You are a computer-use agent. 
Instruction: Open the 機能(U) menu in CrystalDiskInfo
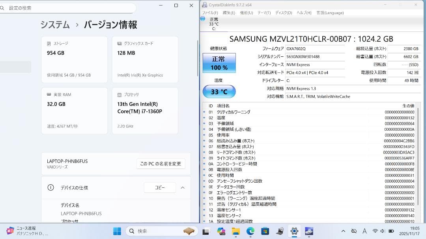click(246, 12)
